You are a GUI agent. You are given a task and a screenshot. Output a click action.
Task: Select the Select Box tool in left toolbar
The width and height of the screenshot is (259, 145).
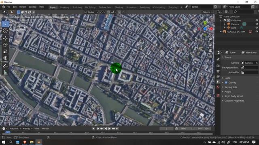[5, 24]
